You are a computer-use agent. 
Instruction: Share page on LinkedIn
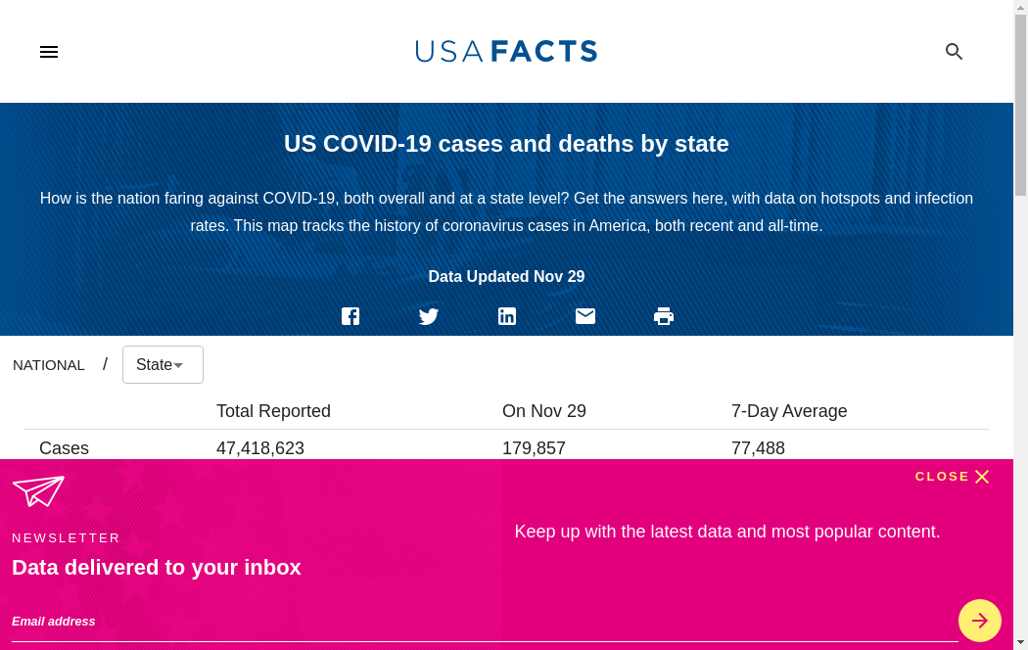[x=507, y=316]
